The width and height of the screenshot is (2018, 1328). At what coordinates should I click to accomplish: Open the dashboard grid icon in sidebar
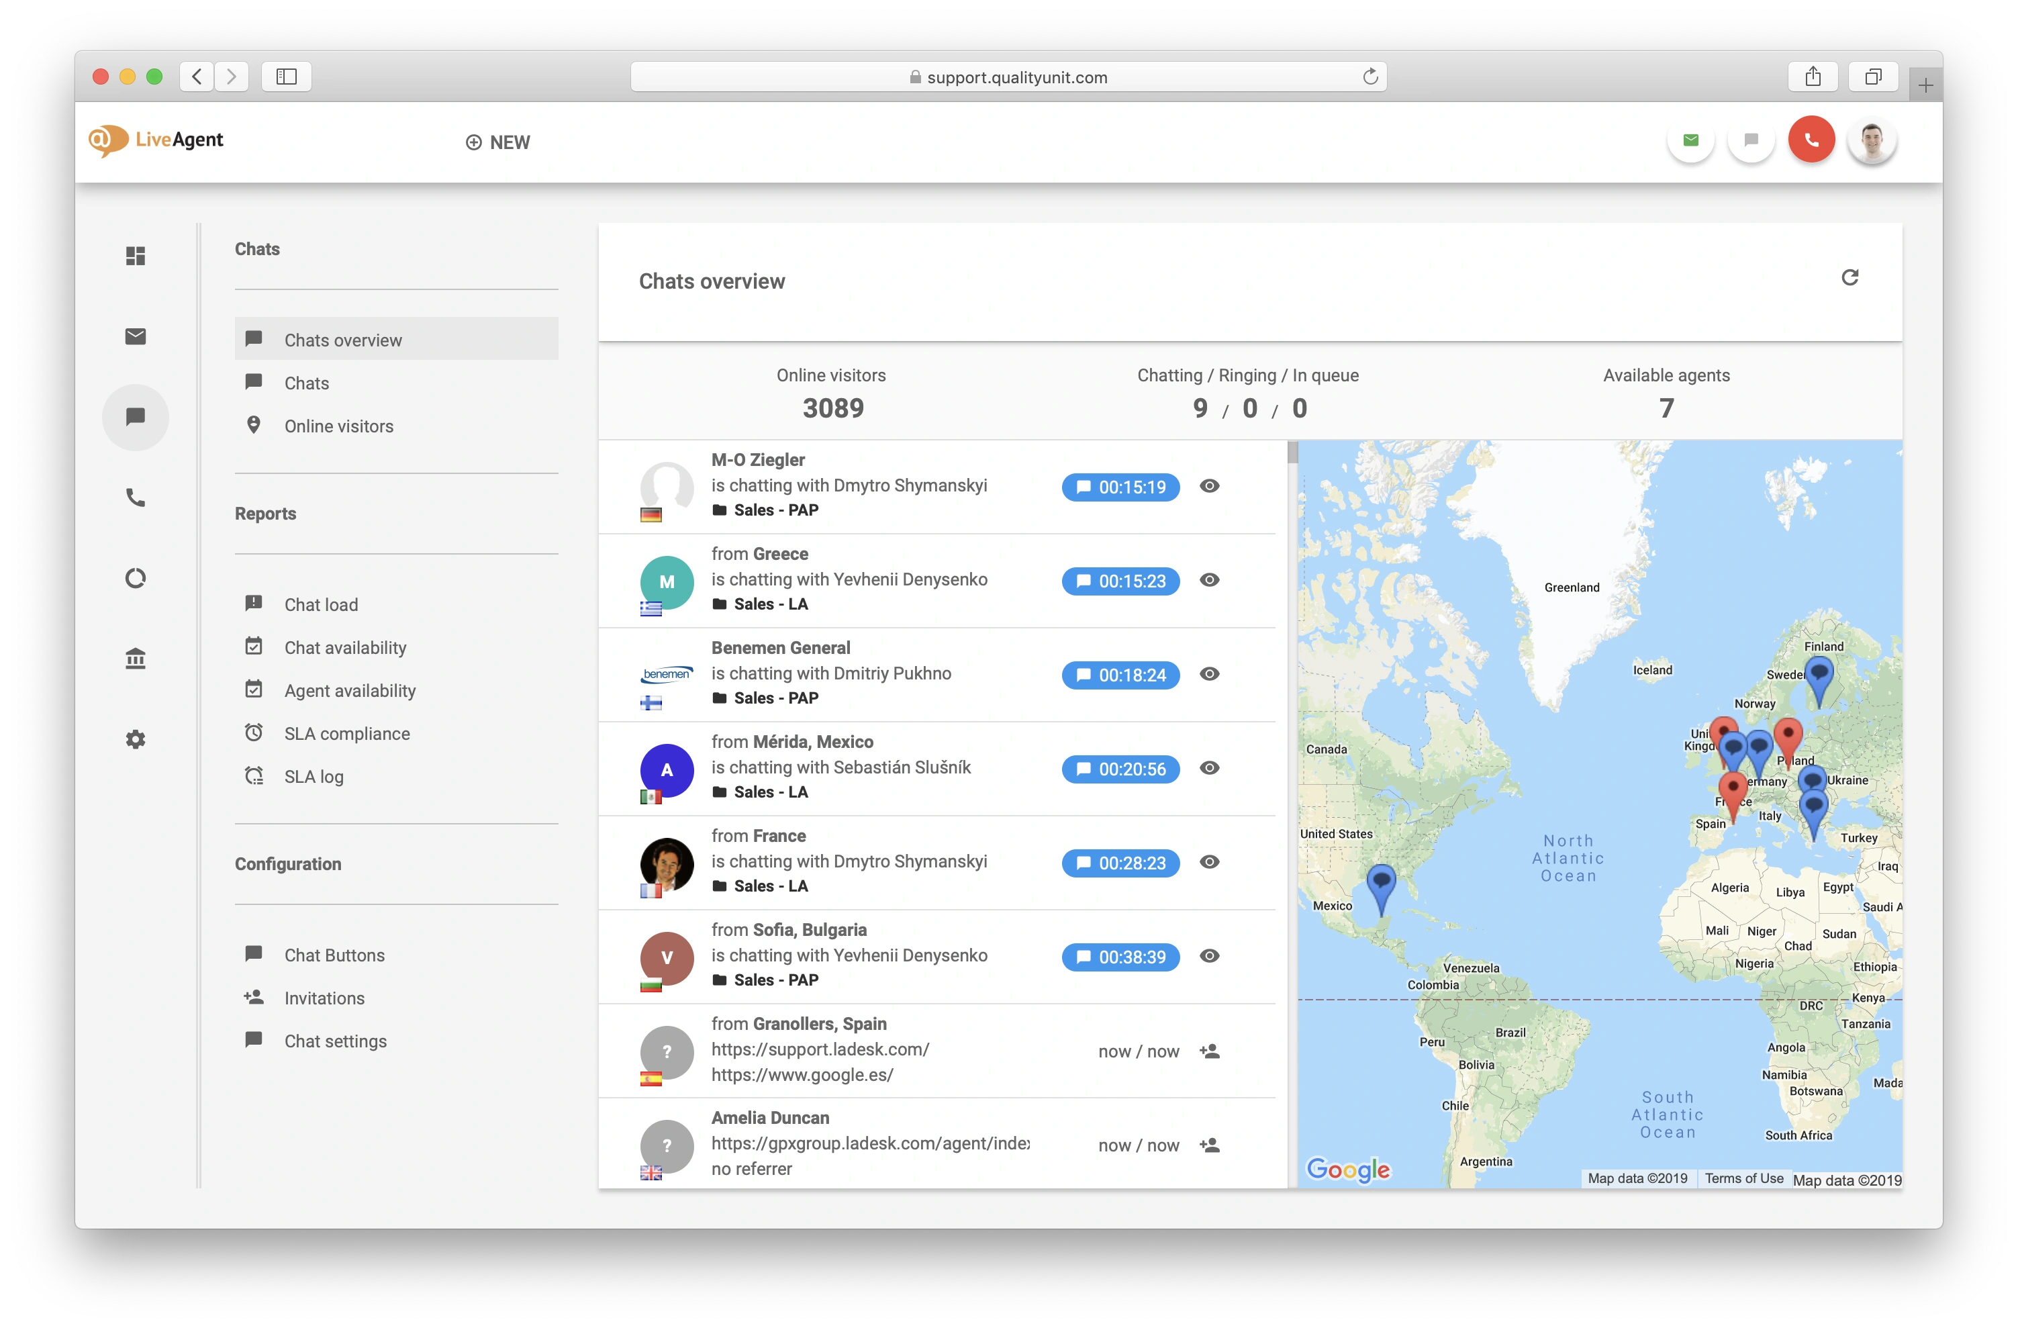pos(136,255)
